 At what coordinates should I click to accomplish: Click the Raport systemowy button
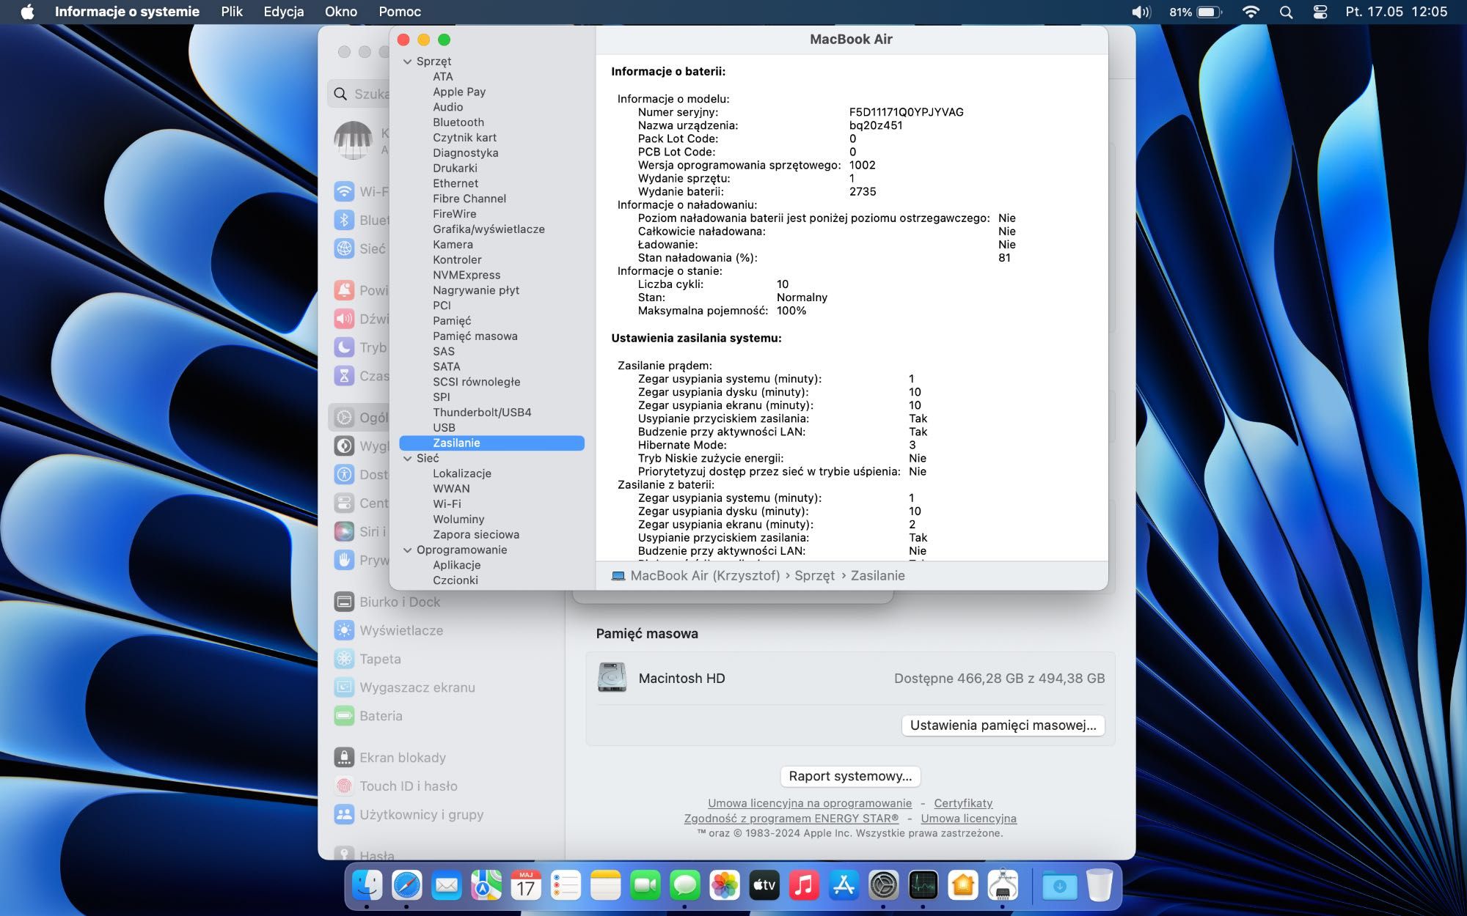[x=850, y=776]
